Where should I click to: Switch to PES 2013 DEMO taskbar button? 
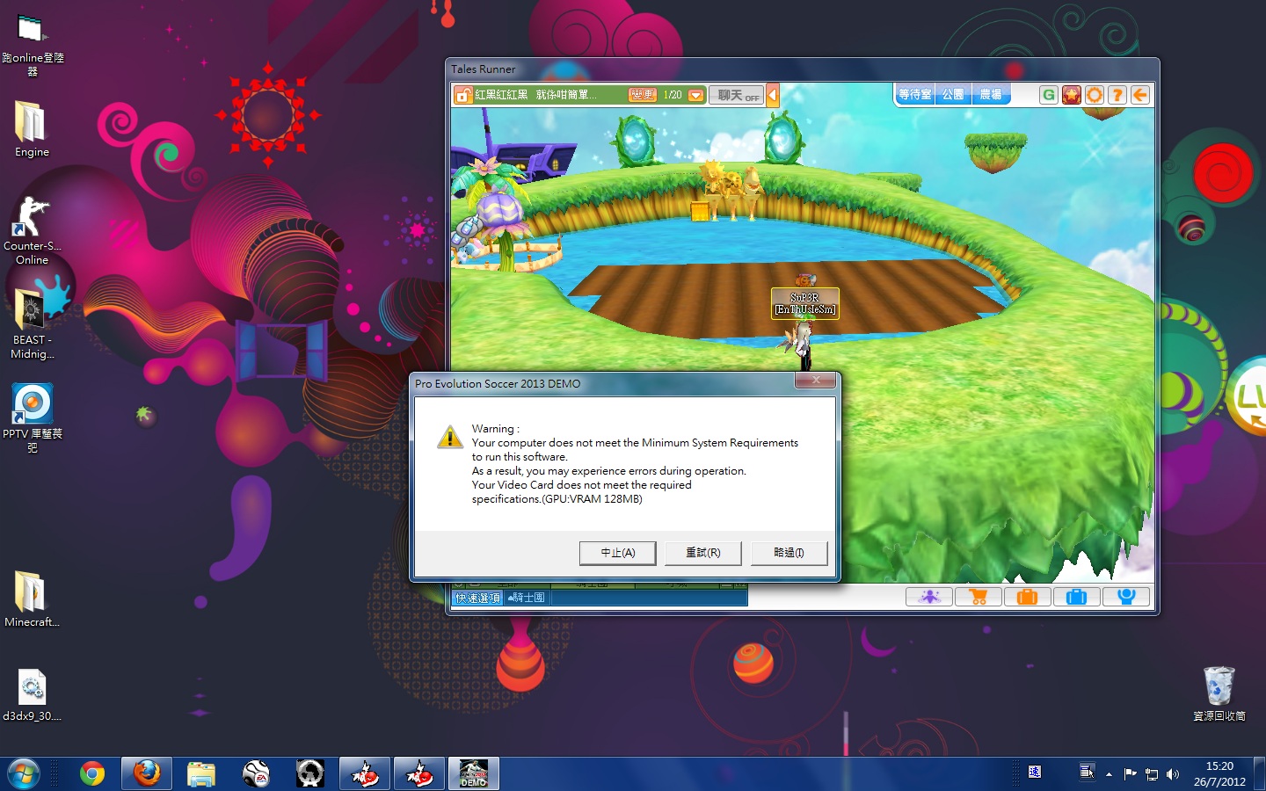tap(474, 773)
